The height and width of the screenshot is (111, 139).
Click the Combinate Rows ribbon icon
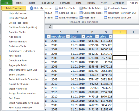point(106,8)
